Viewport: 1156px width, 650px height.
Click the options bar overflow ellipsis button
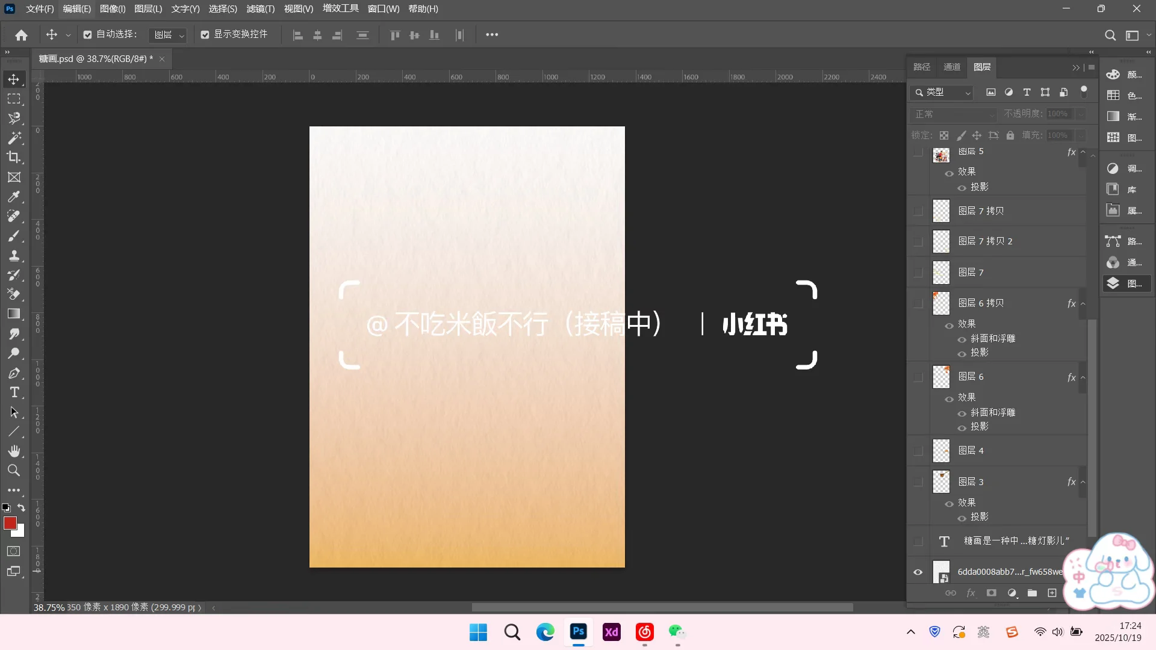(492, 34)
